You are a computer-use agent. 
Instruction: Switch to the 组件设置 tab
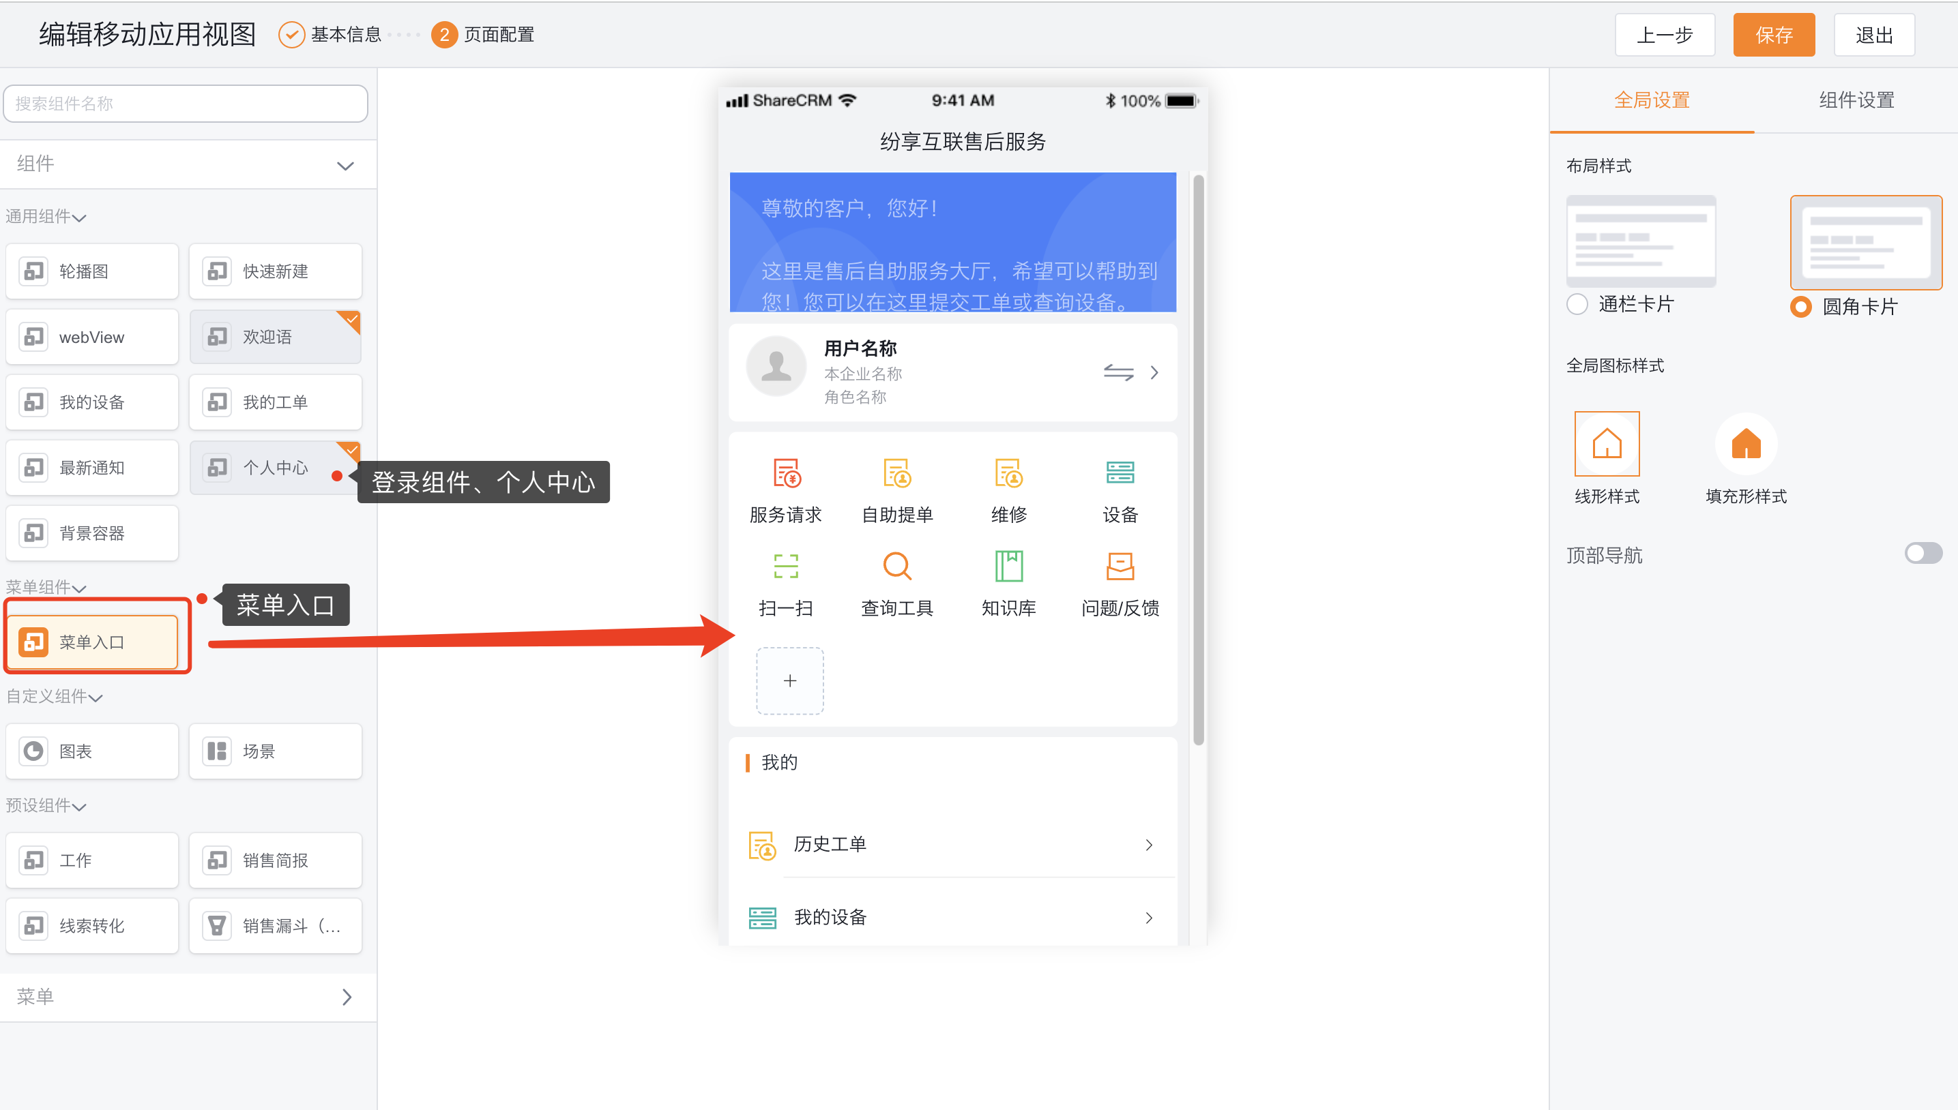point(1856,101)
